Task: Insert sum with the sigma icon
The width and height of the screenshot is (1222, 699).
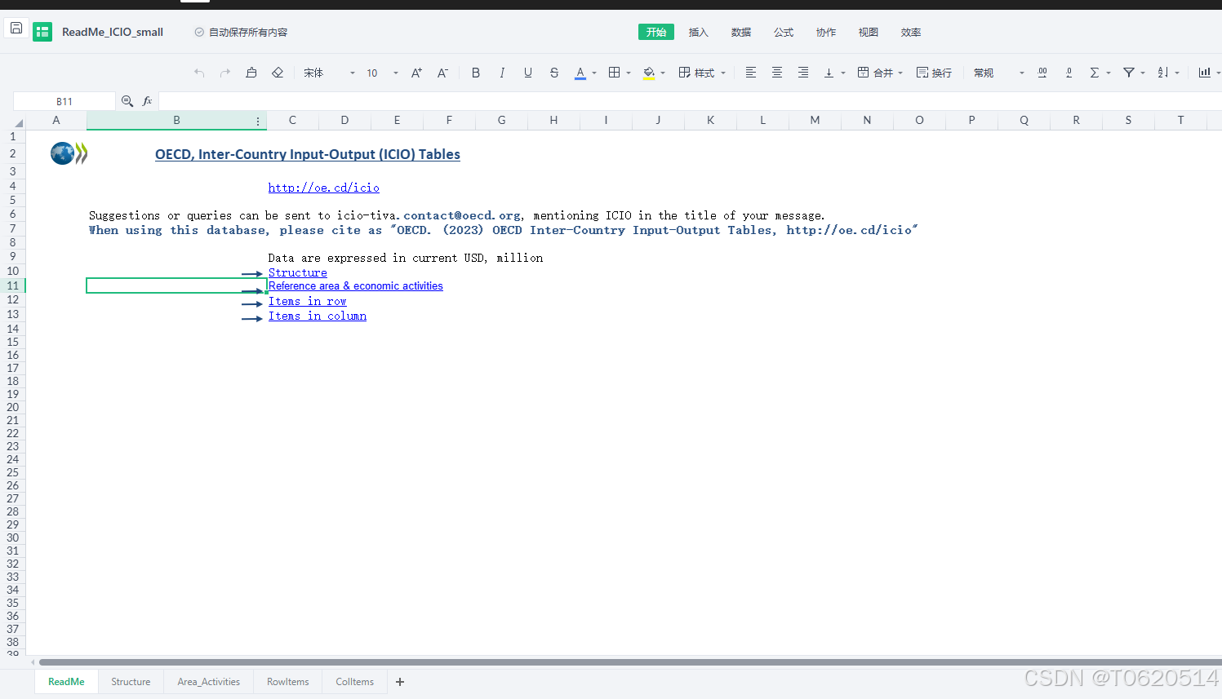Action: click(1095, 73)
